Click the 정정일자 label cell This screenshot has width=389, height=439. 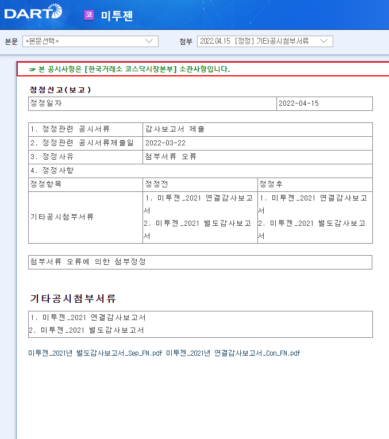152,103
